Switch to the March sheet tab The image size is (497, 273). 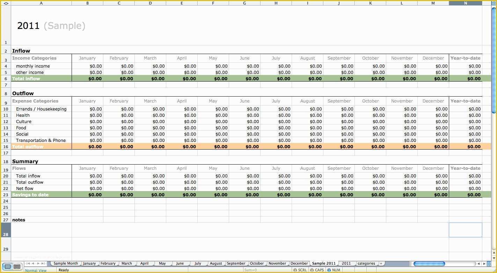point(127,264)
